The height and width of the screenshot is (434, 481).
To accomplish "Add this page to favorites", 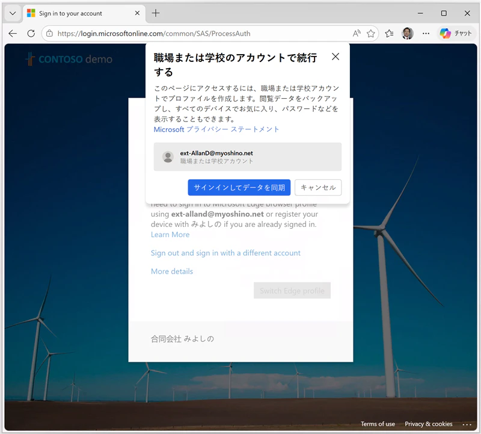I will [371, 33].
